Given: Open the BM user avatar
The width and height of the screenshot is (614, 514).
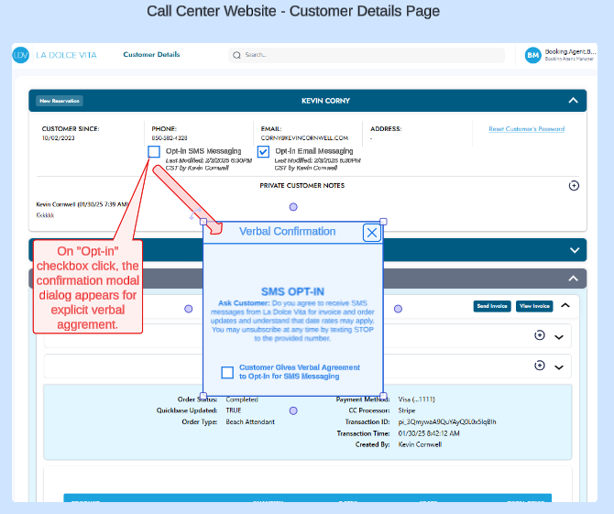Looking at the screenshot, I should coord(532,55).
